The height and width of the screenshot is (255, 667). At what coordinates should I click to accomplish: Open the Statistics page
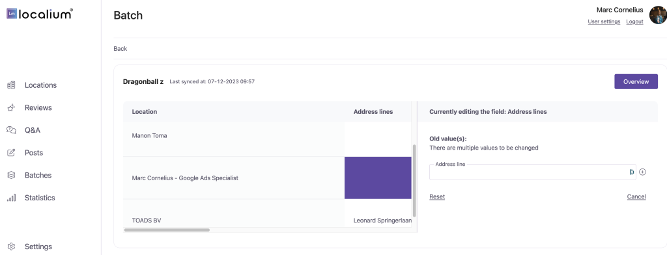(40, 198)
